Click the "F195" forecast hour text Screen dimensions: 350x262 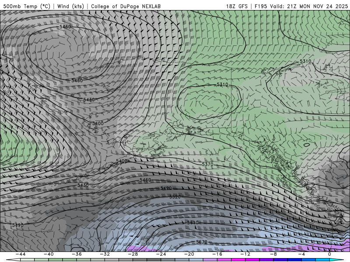click(260, 6)
